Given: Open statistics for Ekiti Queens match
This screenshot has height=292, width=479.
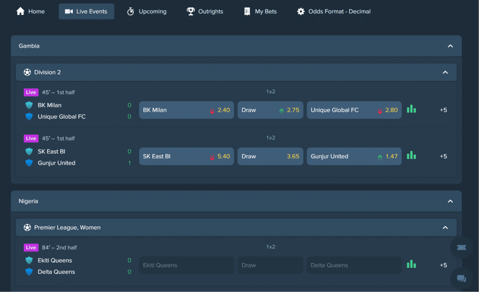Looking at the screenshot, I should (x=411, y=264).
